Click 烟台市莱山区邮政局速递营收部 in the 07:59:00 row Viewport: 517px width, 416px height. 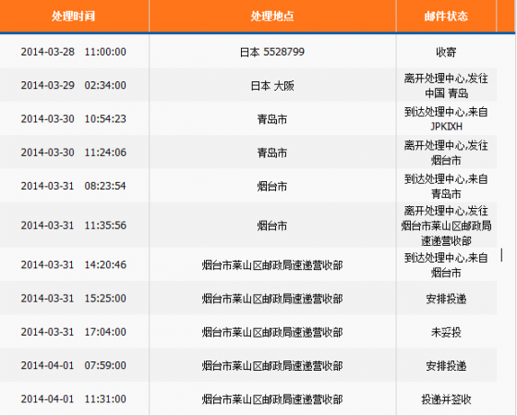[272, 366]
